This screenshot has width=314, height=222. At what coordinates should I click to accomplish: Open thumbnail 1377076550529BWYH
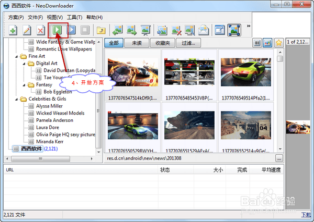tap(133, 125)
